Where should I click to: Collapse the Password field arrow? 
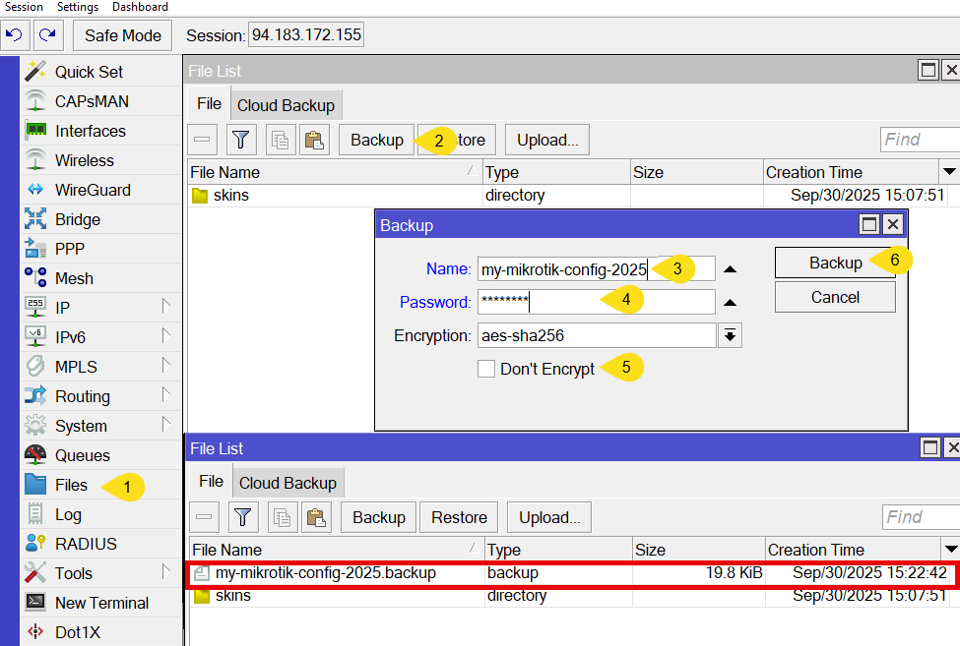730,303
